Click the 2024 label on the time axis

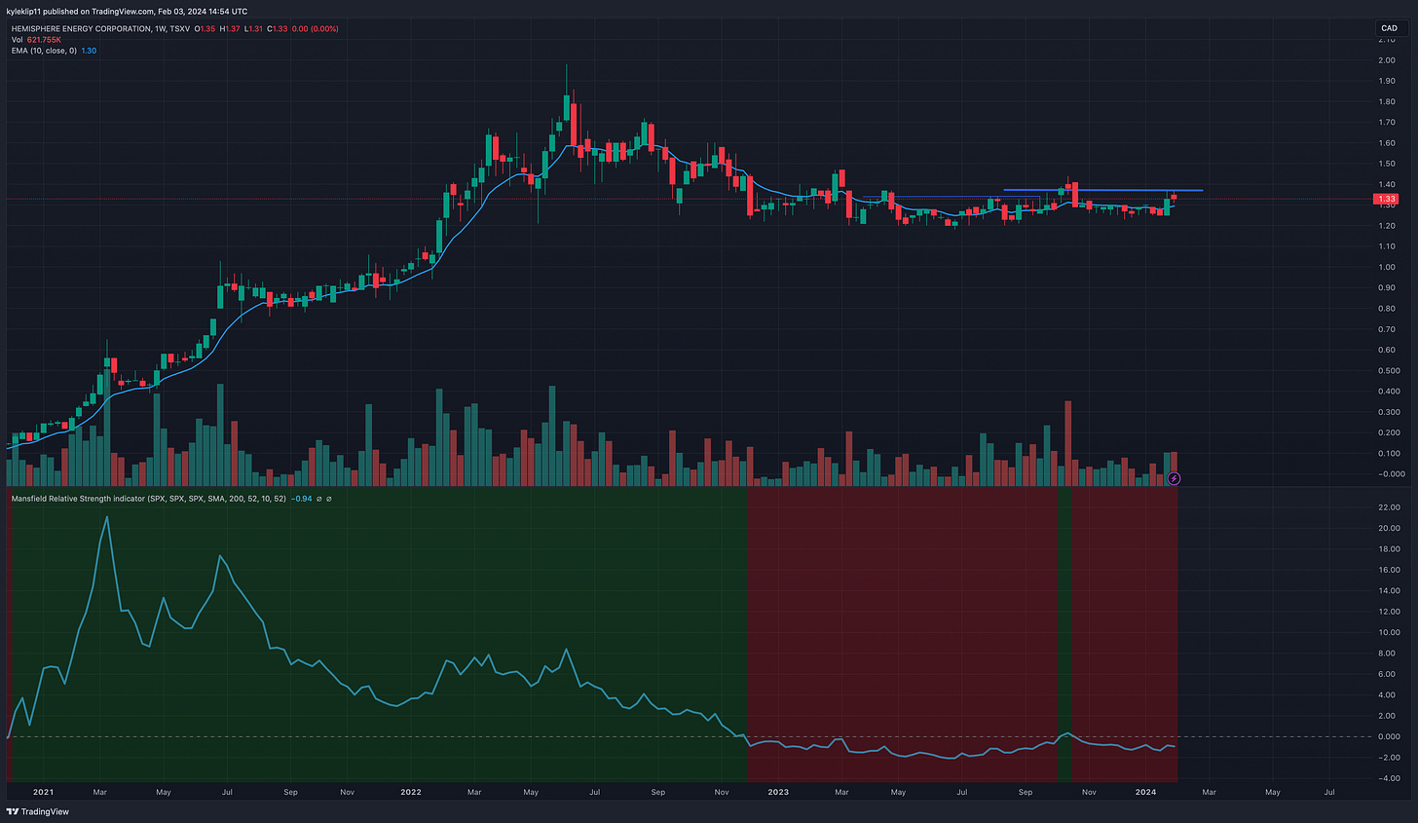(x=1145, y=792)
